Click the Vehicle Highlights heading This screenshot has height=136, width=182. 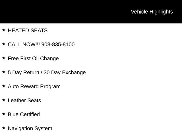pyautogui.click(x=152, y=12)
